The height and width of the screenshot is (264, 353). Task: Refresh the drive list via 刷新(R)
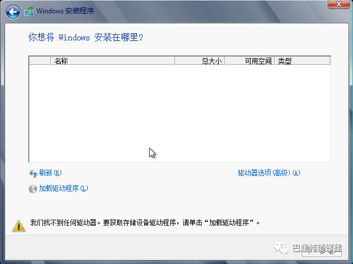(50, 173)
